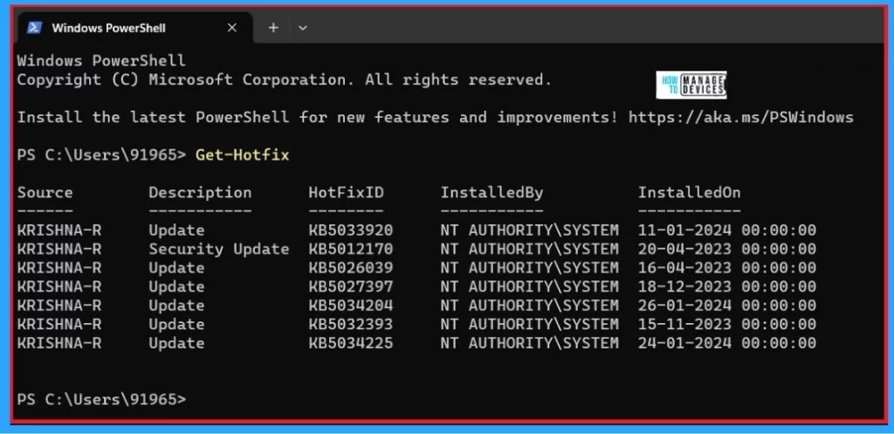Click the Copyright (C) Microsoft Corporation line

click(x=285, y=79)
